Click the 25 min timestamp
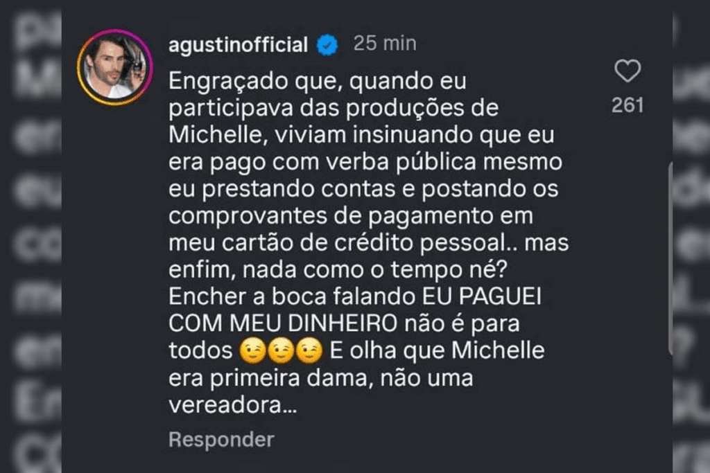710x473 pixels. point(385,44)
